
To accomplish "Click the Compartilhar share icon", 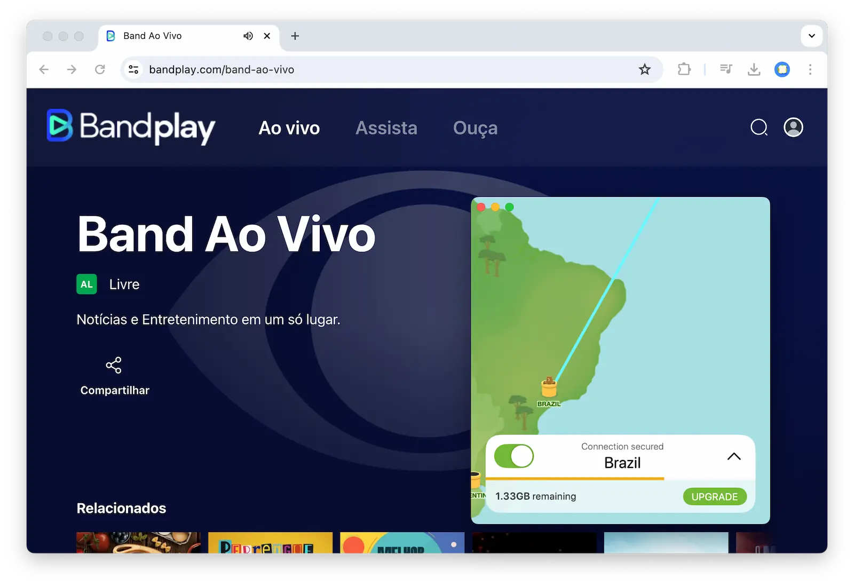I will pyautogui.click(x=114, y=365).
